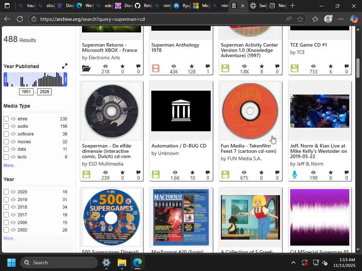Click the address bar URL

pyautogui.click(x=92, y=19)
